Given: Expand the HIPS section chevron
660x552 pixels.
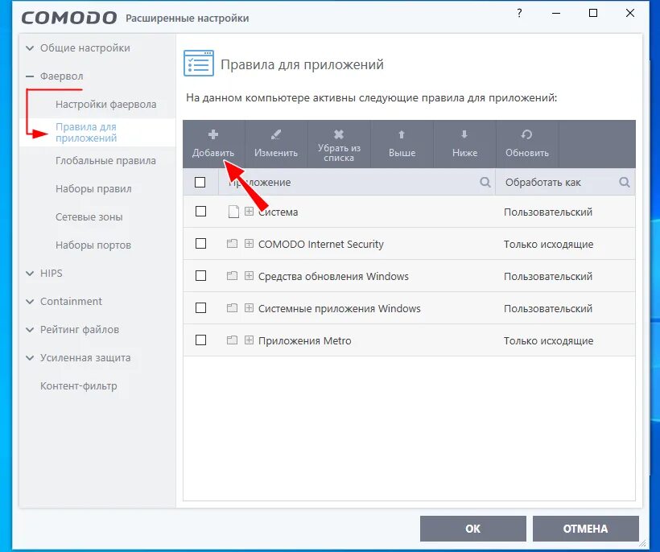Looking at the screenshot, I should coord(30,273).
